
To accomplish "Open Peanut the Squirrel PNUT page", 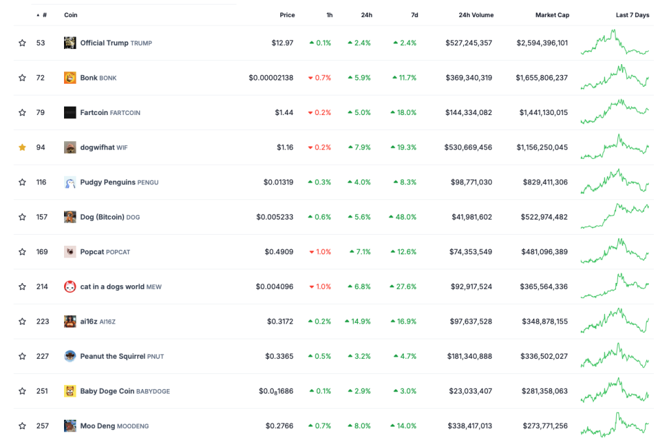I will (122, 356).
